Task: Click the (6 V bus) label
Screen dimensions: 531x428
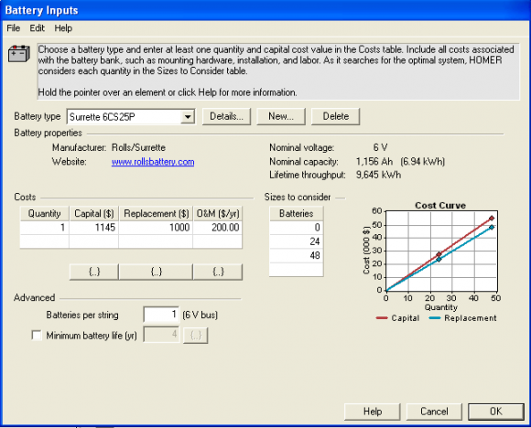Action: pos(200,315)
